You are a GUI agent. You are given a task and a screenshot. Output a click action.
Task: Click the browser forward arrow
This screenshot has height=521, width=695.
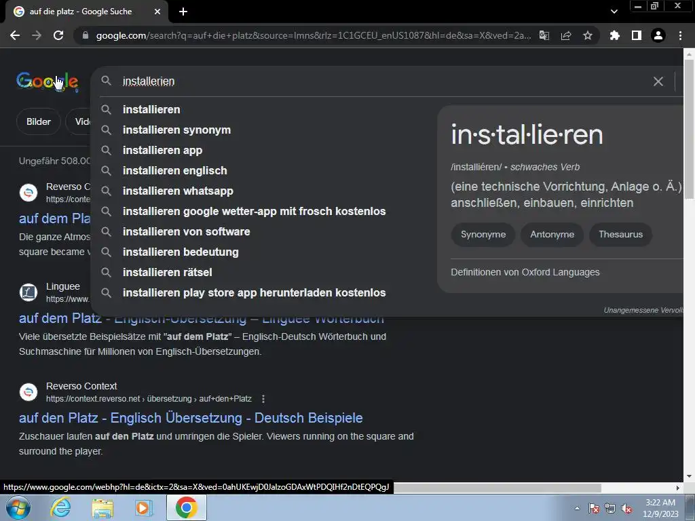point(37,35)
